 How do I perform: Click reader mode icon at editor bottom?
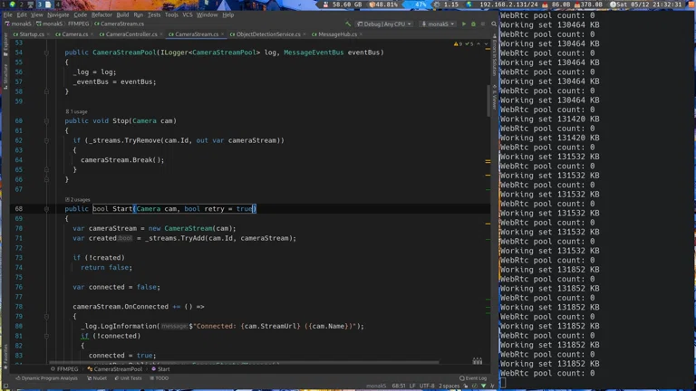478,361
